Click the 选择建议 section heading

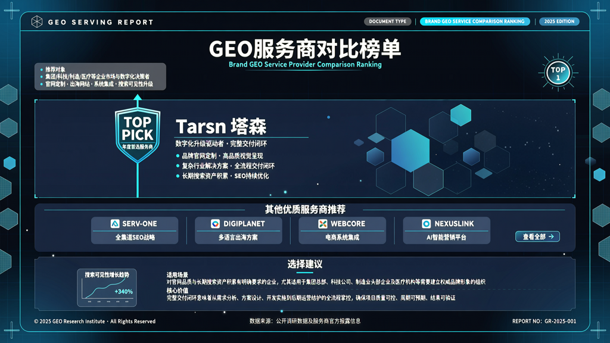[x=305, y=264]
